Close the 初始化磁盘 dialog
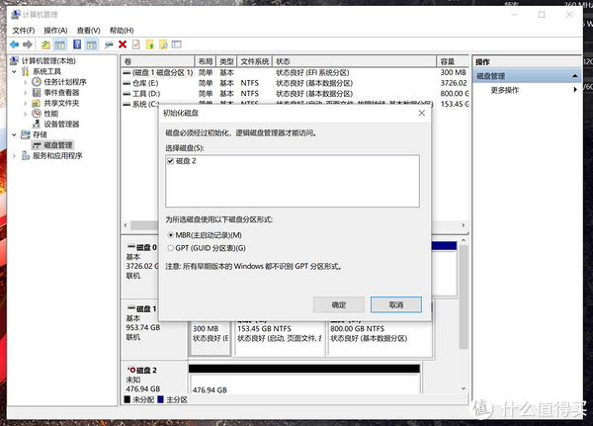 coord(422,113)
